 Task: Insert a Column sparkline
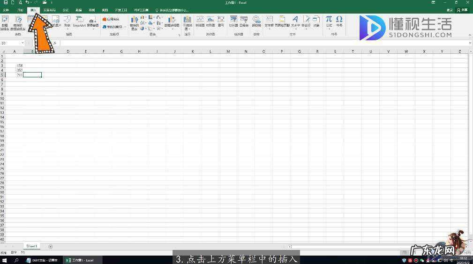point(210,22)
